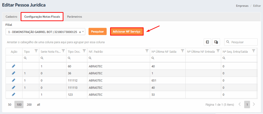263x114 pixels.
Task: Open the Parâmetros tab
Action: pyautogui.click(x=74, y=17)
